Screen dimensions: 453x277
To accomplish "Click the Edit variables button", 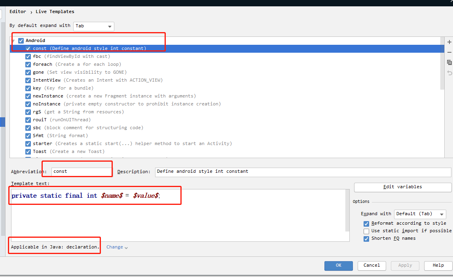I will (x=402, y=187).
